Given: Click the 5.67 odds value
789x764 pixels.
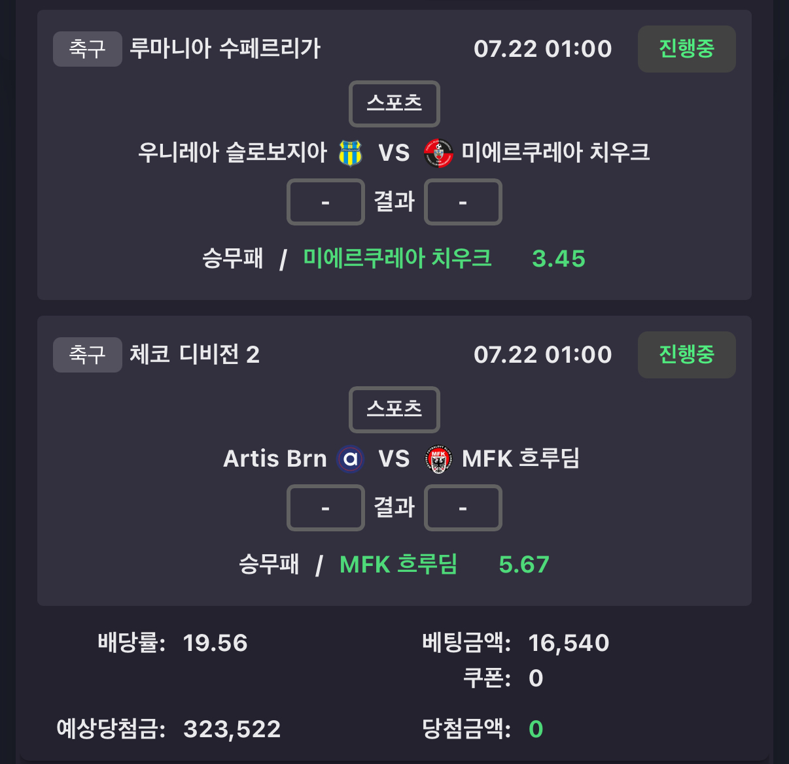Looking at the screenshot, I should tap(524, 565).
